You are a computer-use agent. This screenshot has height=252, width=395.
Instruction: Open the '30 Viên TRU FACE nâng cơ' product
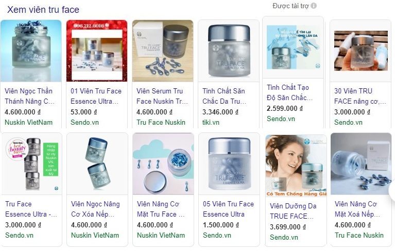360,96
